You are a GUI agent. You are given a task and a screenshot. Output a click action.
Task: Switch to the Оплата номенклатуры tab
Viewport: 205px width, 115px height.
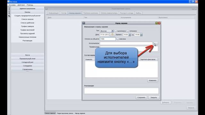109,13
